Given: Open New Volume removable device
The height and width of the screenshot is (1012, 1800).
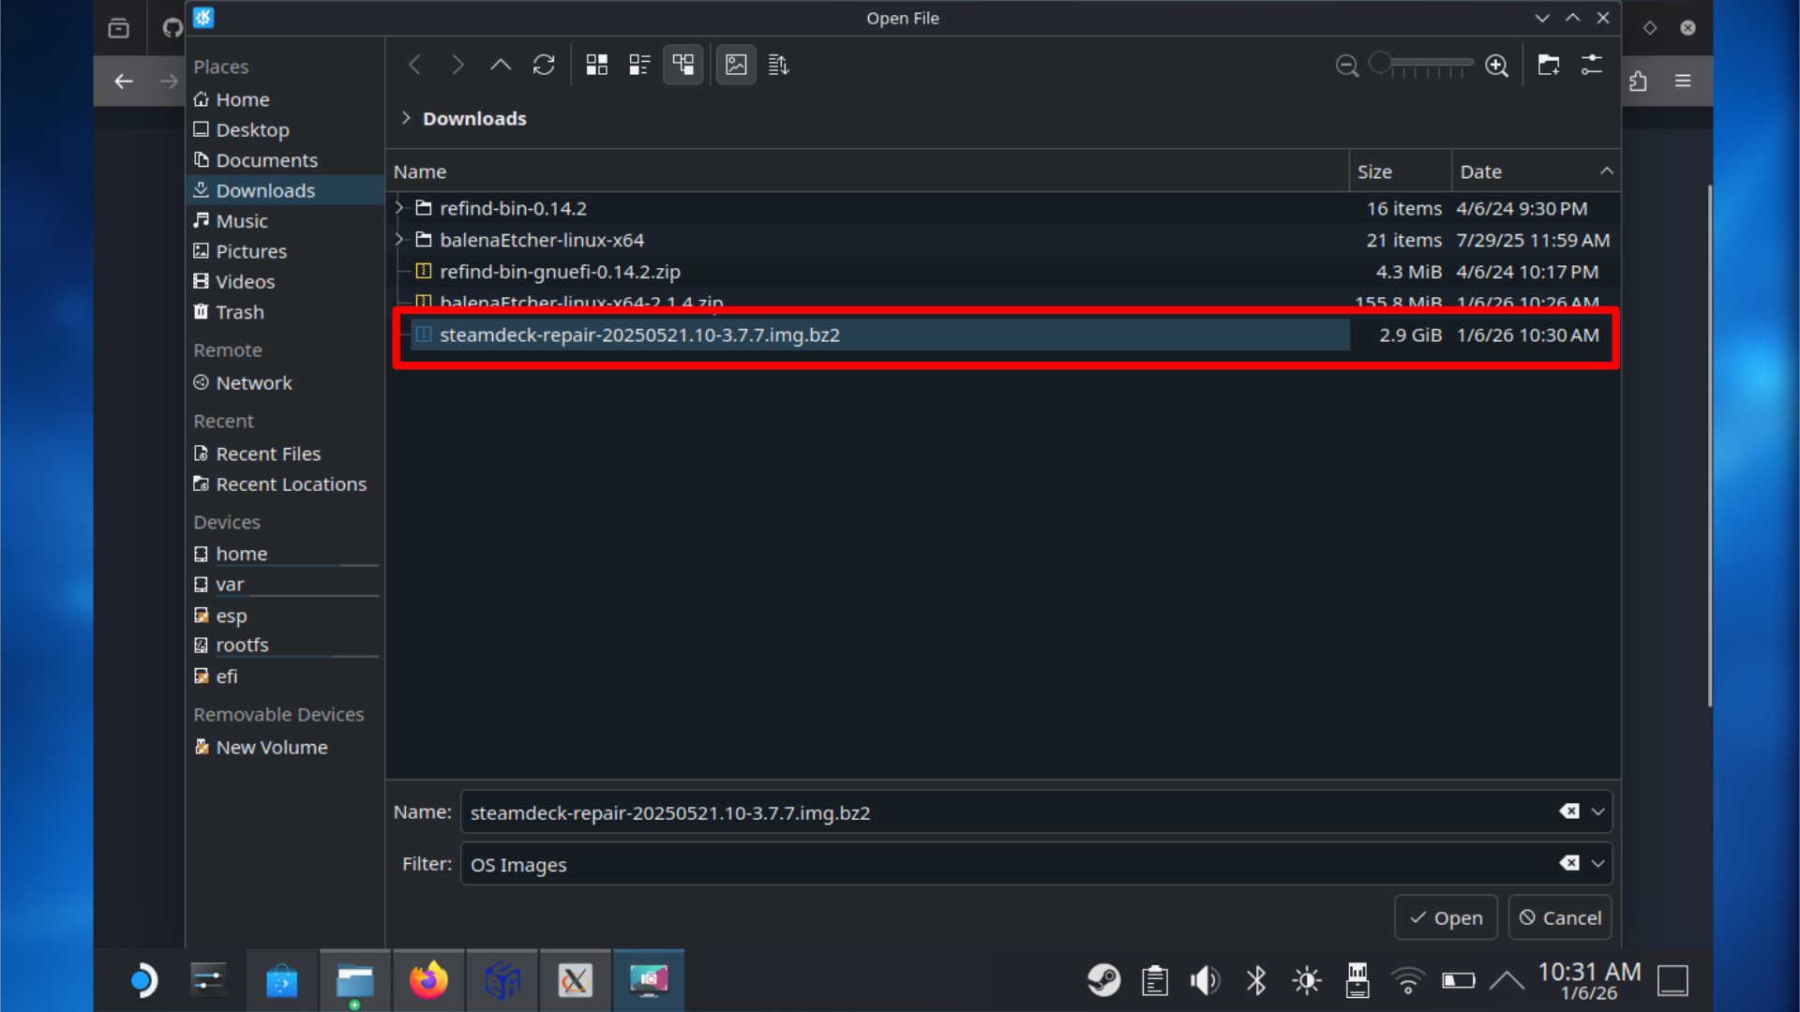Looking at the screenshot, I should pos(271,747).
